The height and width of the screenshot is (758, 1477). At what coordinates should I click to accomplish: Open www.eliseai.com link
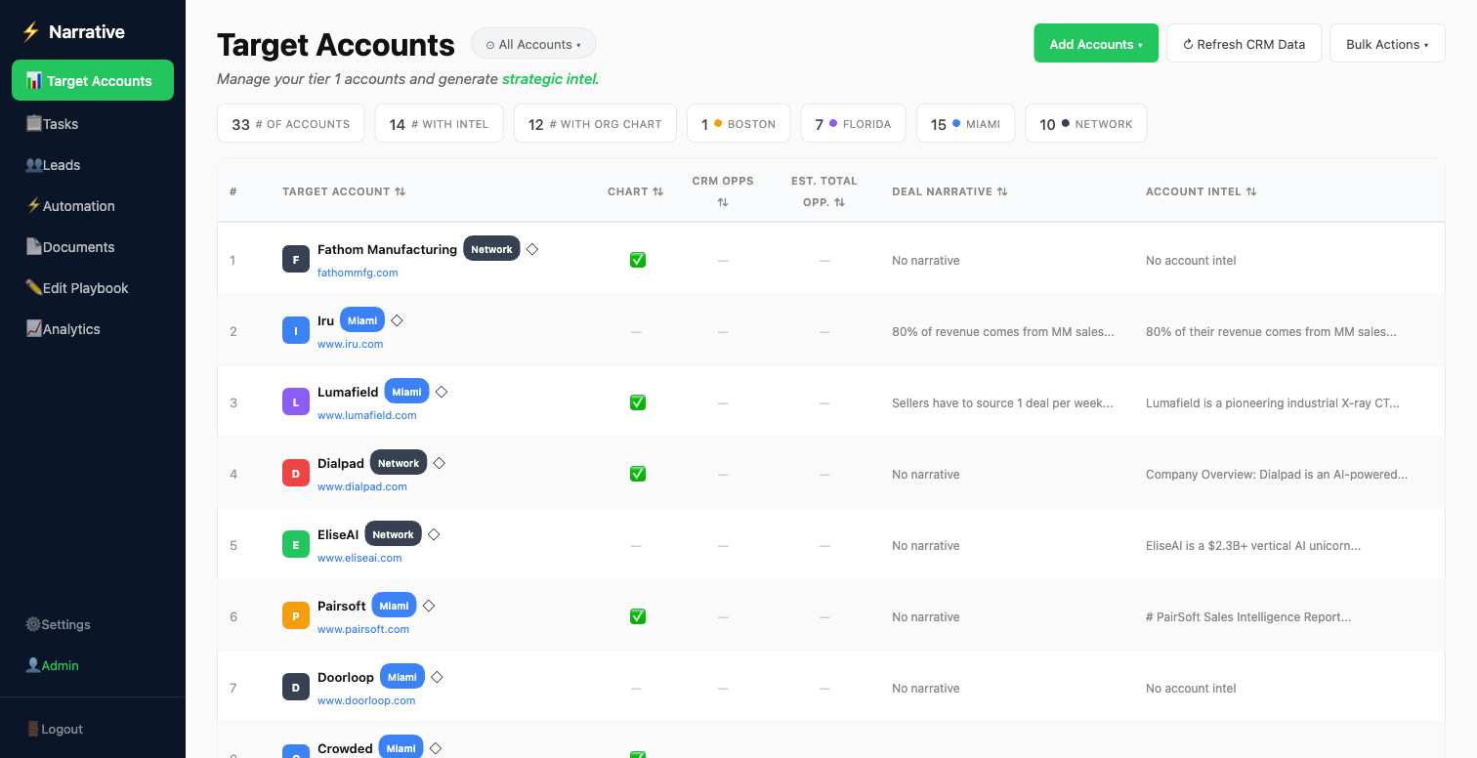pos(359,558)
